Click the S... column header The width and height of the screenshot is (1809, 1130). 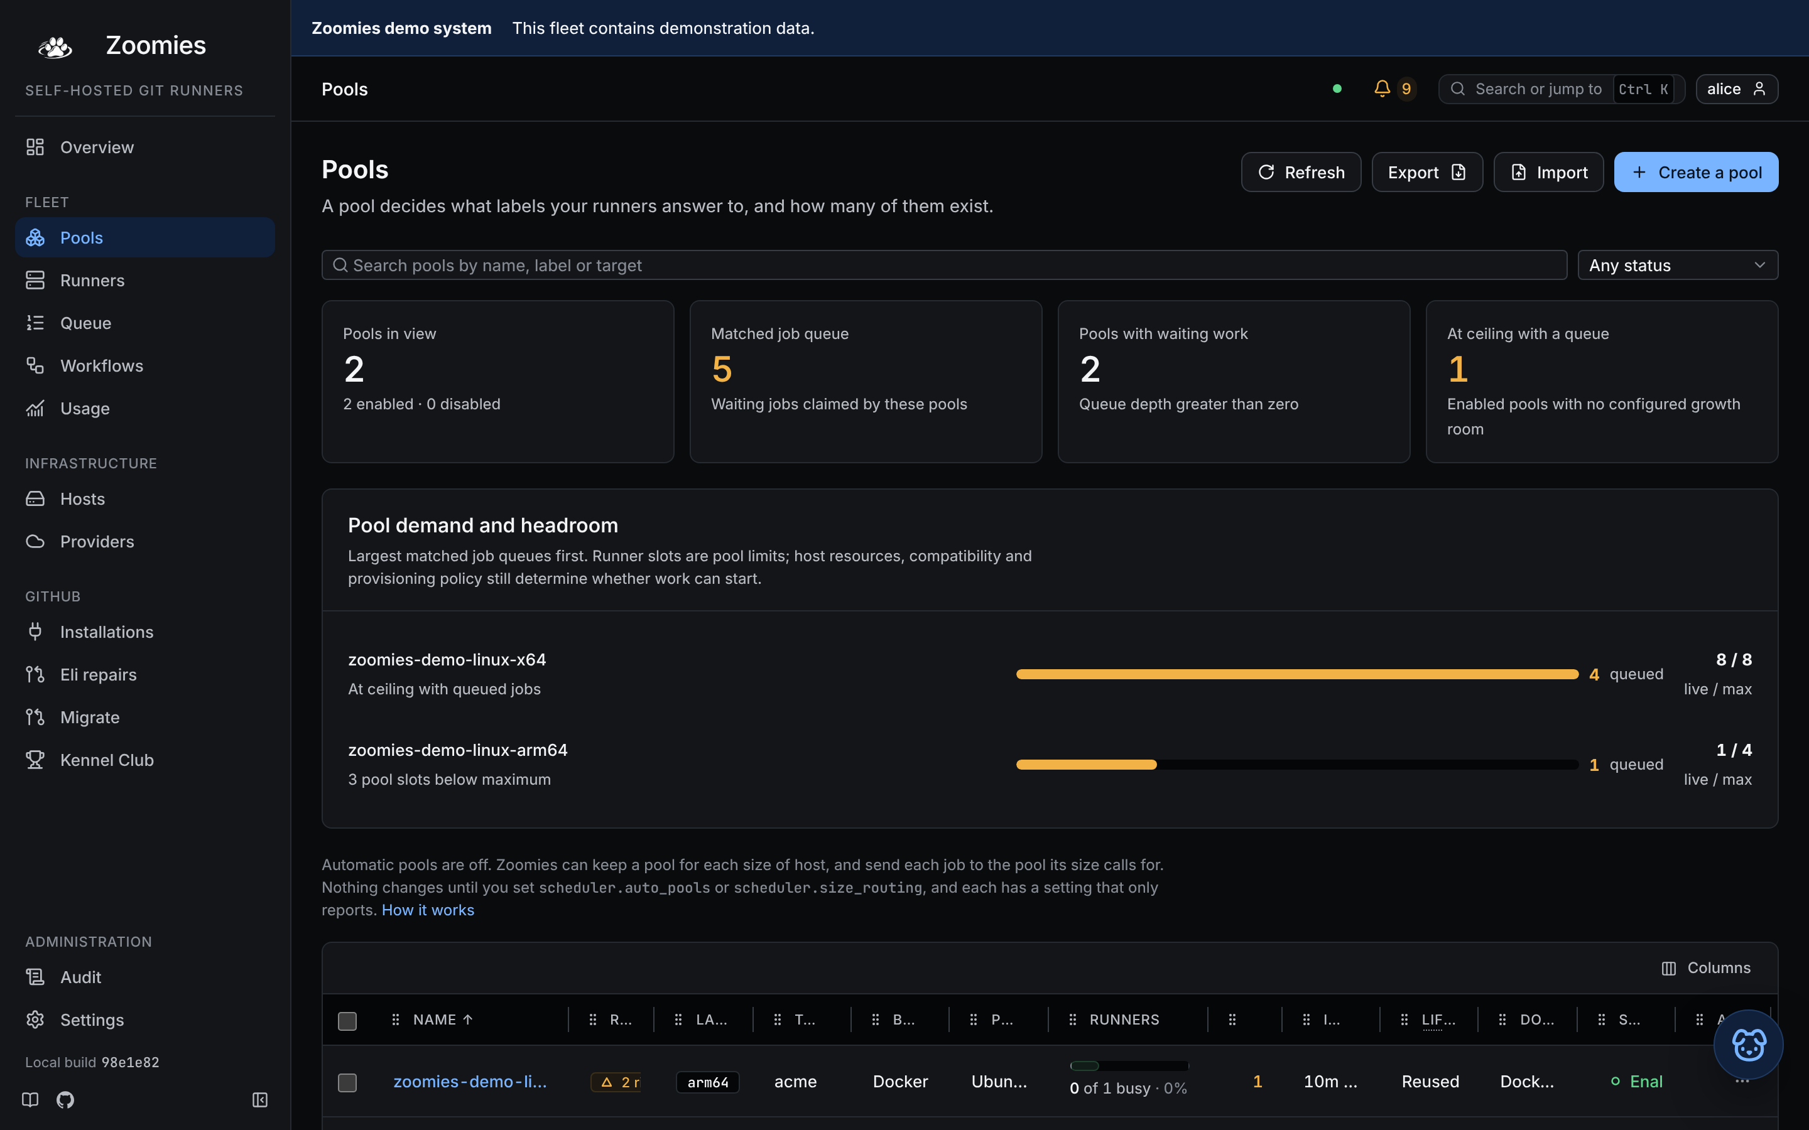(x=1629, y=1020)
